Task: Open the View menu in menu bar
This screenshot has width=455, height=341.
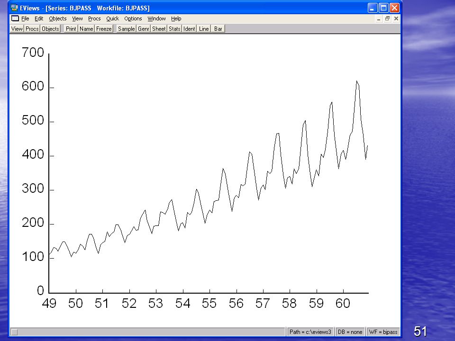Action: [77, 18]
